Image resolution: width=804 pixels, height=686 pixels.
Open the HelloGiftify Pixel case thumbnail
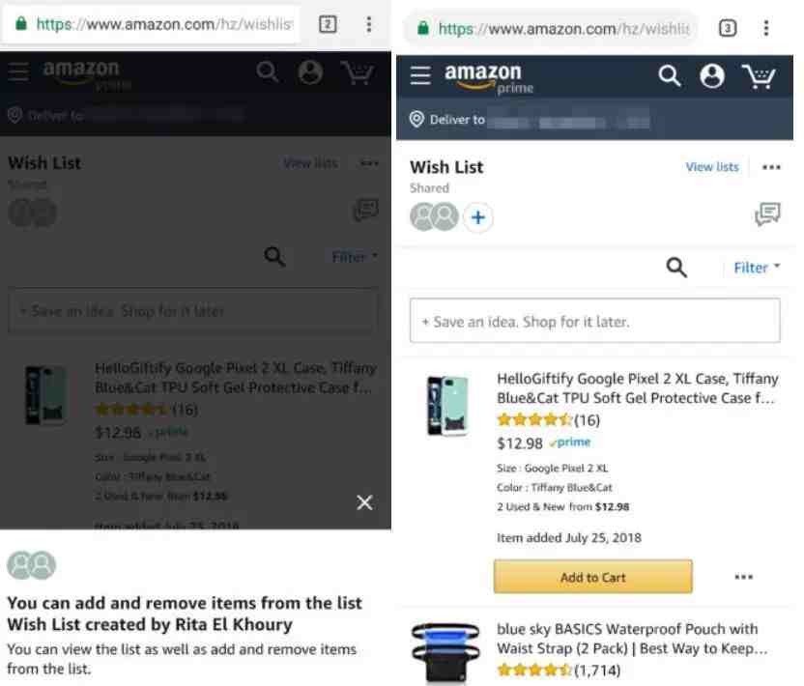(447, 406)
